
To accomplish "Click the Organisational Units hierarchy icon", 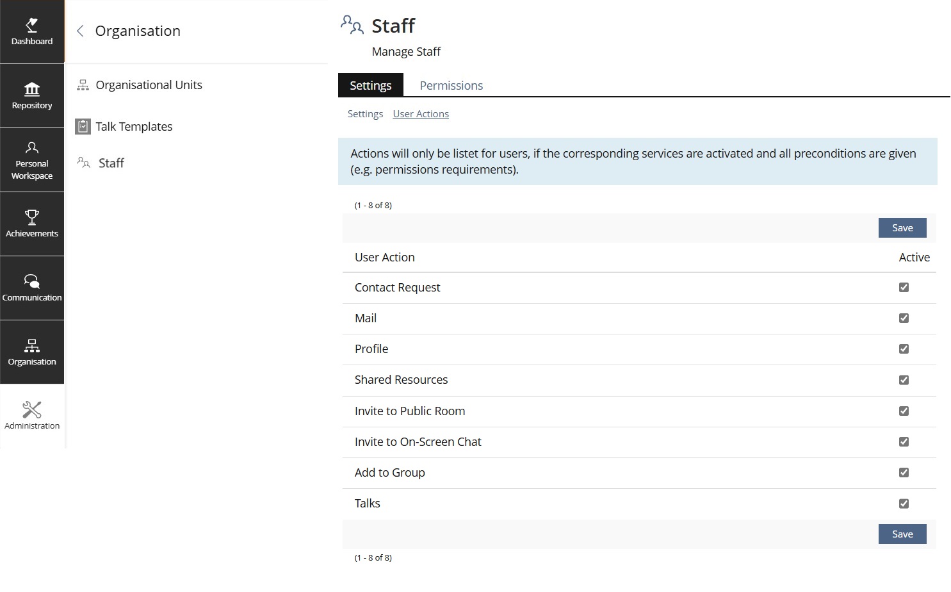I will pos(83,85).
